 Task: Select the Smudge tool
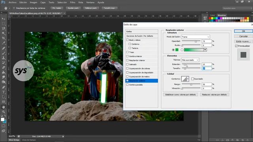click(4, 77)
